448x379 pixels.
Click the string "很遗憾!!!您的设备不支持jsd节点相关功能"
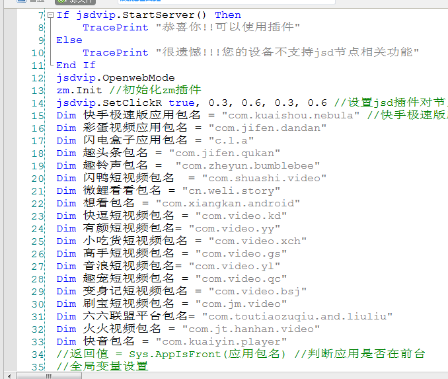pos(287,52)
